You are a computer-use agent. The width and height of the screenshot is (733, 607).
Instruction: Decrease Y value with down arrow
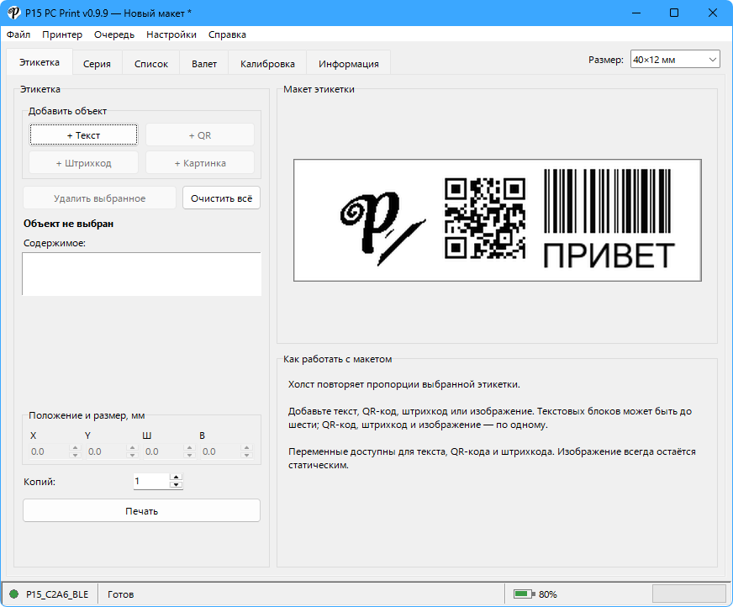point(132,455)
